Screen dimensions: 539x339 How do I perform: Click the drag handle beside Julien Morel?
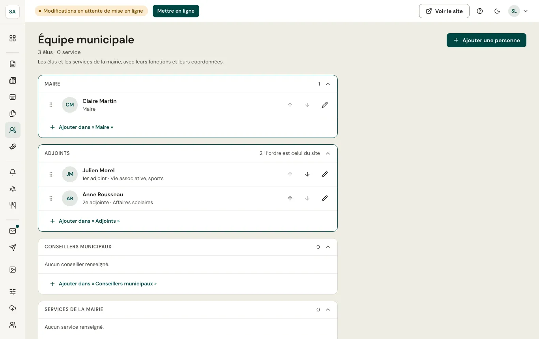coord(51,174)
